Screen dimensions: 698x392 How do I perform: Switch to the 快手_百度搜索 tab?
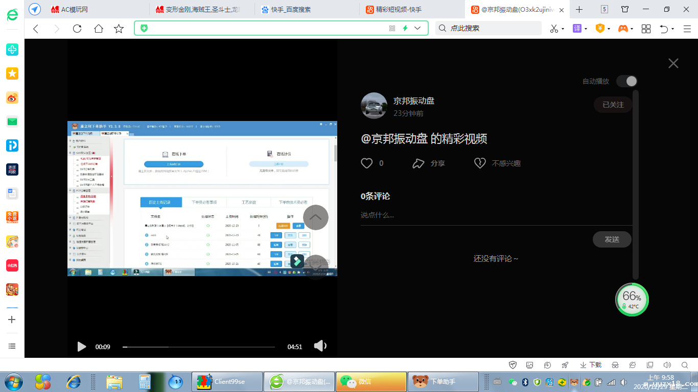291,9
